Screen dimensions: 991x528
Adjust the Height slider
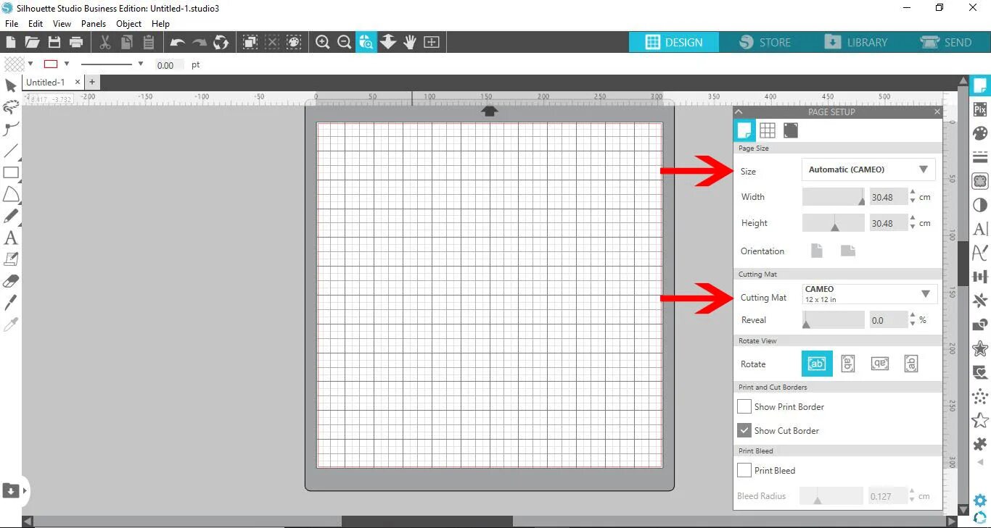(x=834, y=223)
